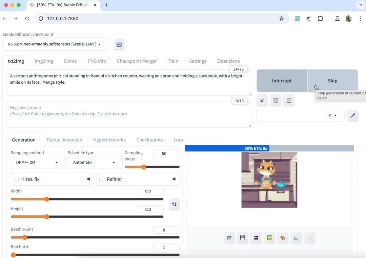Click into the Negative prompt text area
This screenshot has width=366, height=258.
tap(129, 114)
